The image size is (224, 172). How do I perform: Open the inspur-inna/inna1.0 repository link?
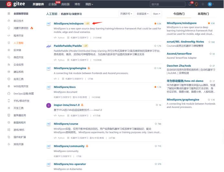(x=67, y=105)
